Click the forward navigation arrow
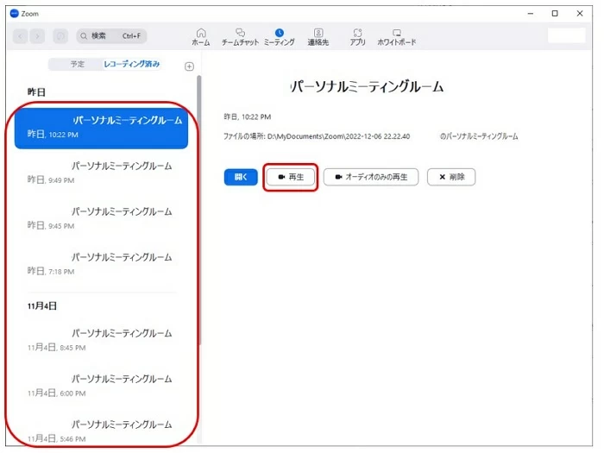Viewport: 604px width, 453px height. tap(37, 36)
